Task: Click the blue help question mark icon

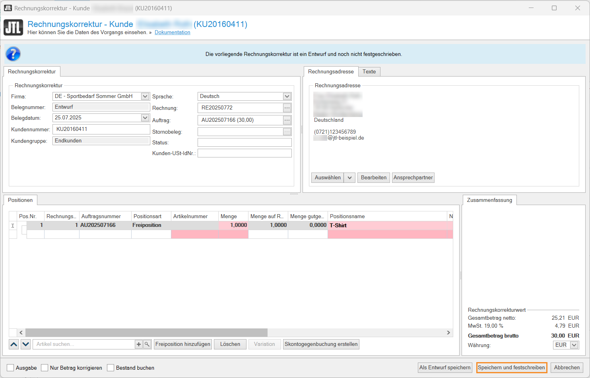Action: click(13, 54)
